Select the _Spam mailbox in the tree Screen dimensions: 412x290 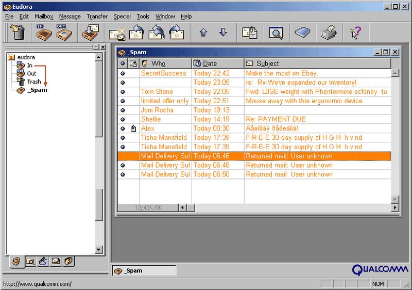click(37, 90)
